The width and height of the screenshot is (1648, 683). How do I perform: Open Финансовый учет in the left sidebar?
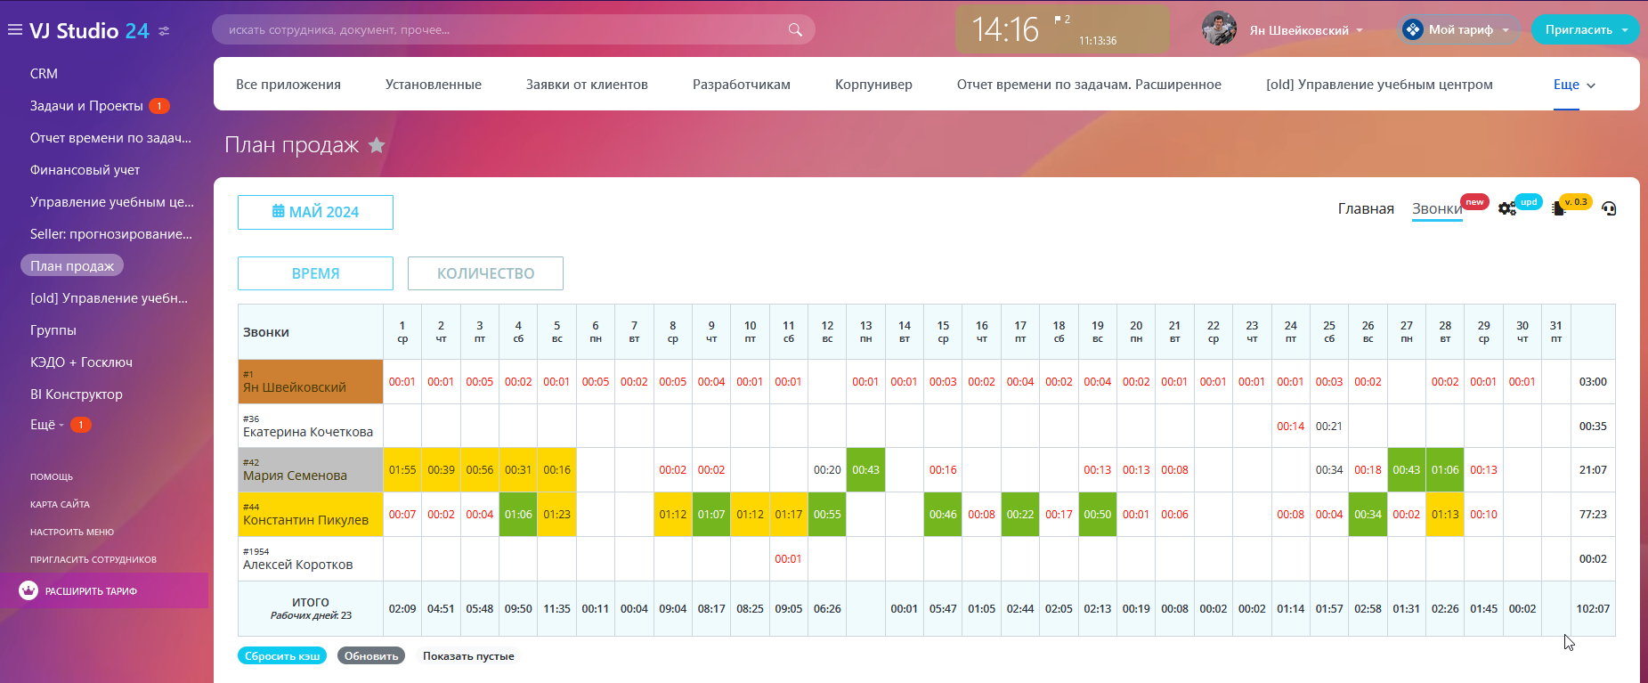click(x=85, y=170)
